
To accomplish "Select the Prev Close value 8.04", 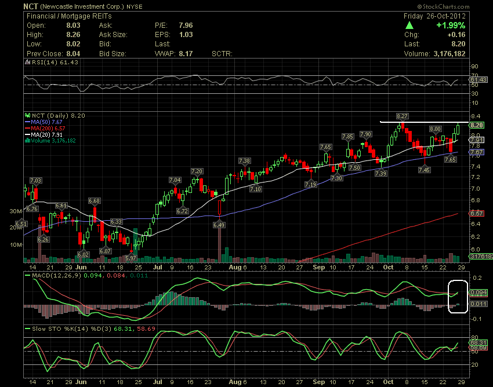I will coord(73,54).
